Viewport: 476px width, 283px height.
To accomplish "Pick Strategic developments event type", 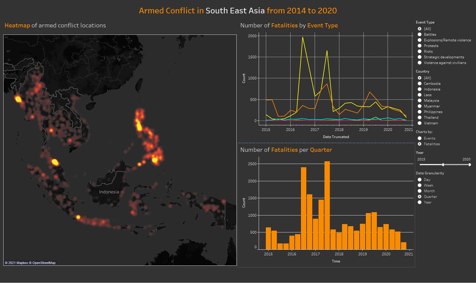I will pos(419,57).
